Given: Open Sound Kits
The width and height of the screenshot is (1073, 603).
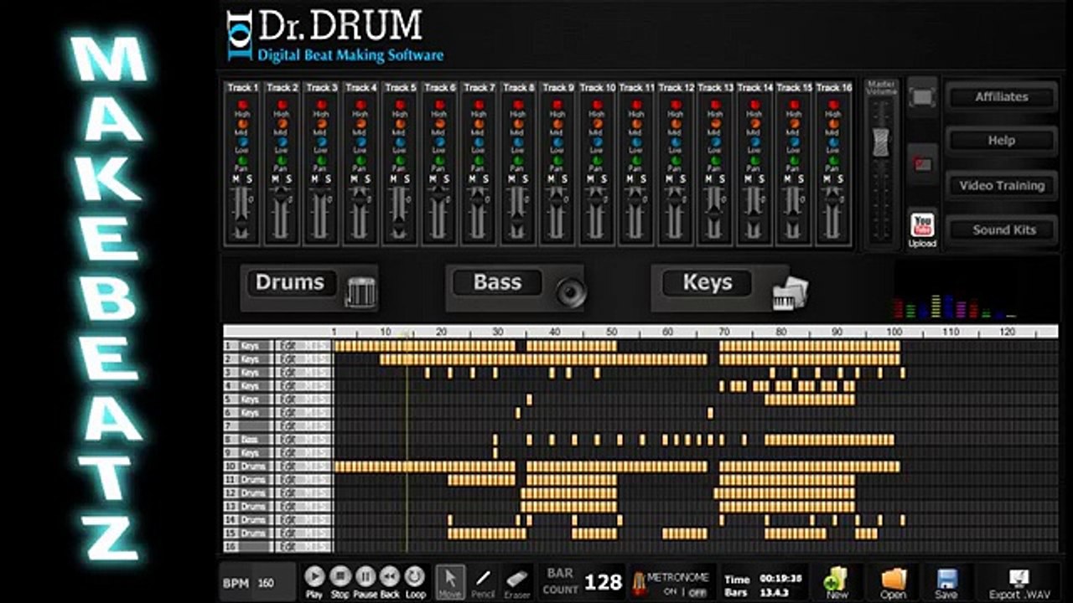Looking at the screenshot, I should (x=1001, y=229).
